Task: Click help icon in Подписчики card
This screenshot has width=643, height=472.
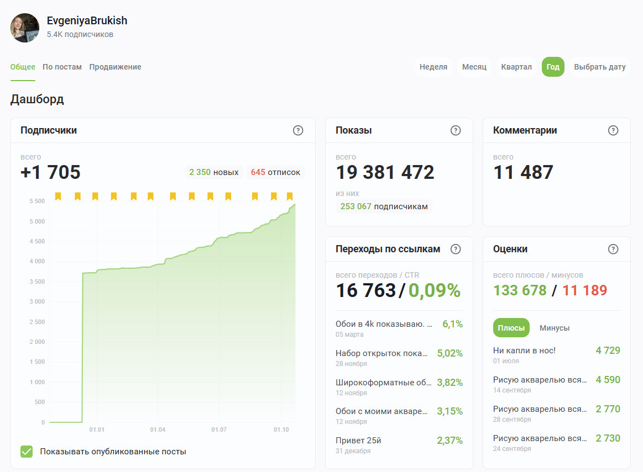Action: click(298, 130)
